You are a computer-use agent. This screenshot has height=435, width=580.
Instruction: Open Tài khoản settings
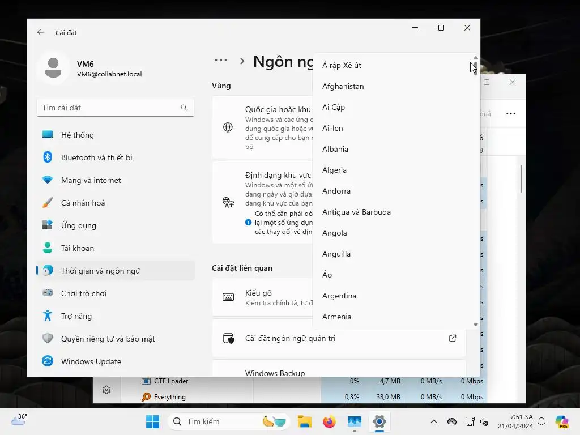(x=116, y=248)
